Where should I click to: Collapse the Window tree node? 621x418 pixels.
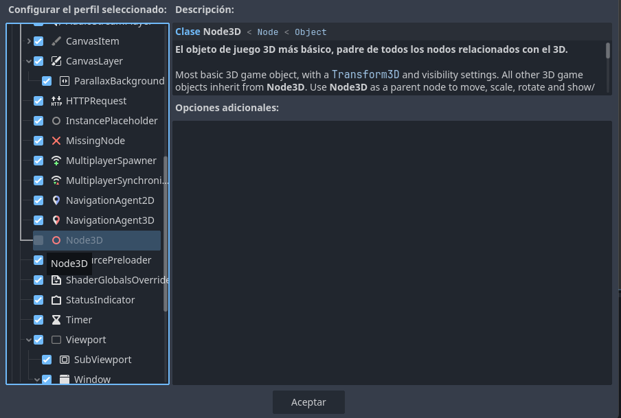pyautogui.click(x=37, y=380)
